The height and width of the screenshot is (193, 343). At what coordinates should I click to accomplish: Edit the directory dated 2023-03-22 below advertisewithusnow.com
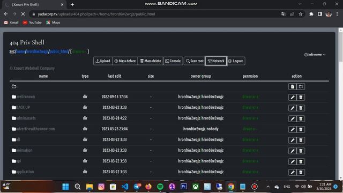[x=293, y=140]
